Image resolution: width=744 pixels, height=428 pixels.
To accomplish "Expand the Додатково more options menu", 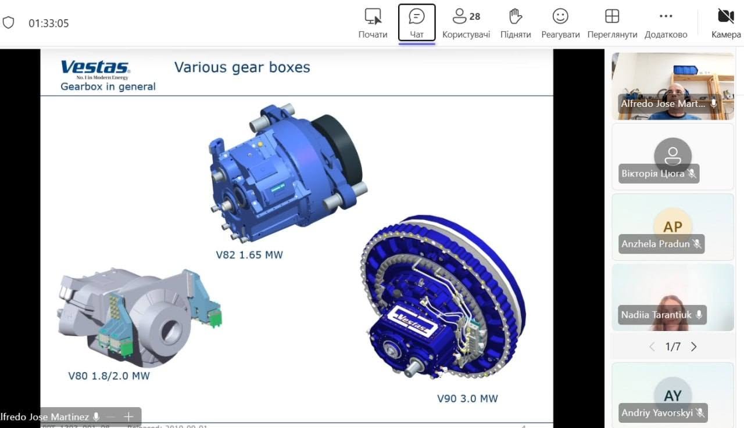I will (666, 23).
